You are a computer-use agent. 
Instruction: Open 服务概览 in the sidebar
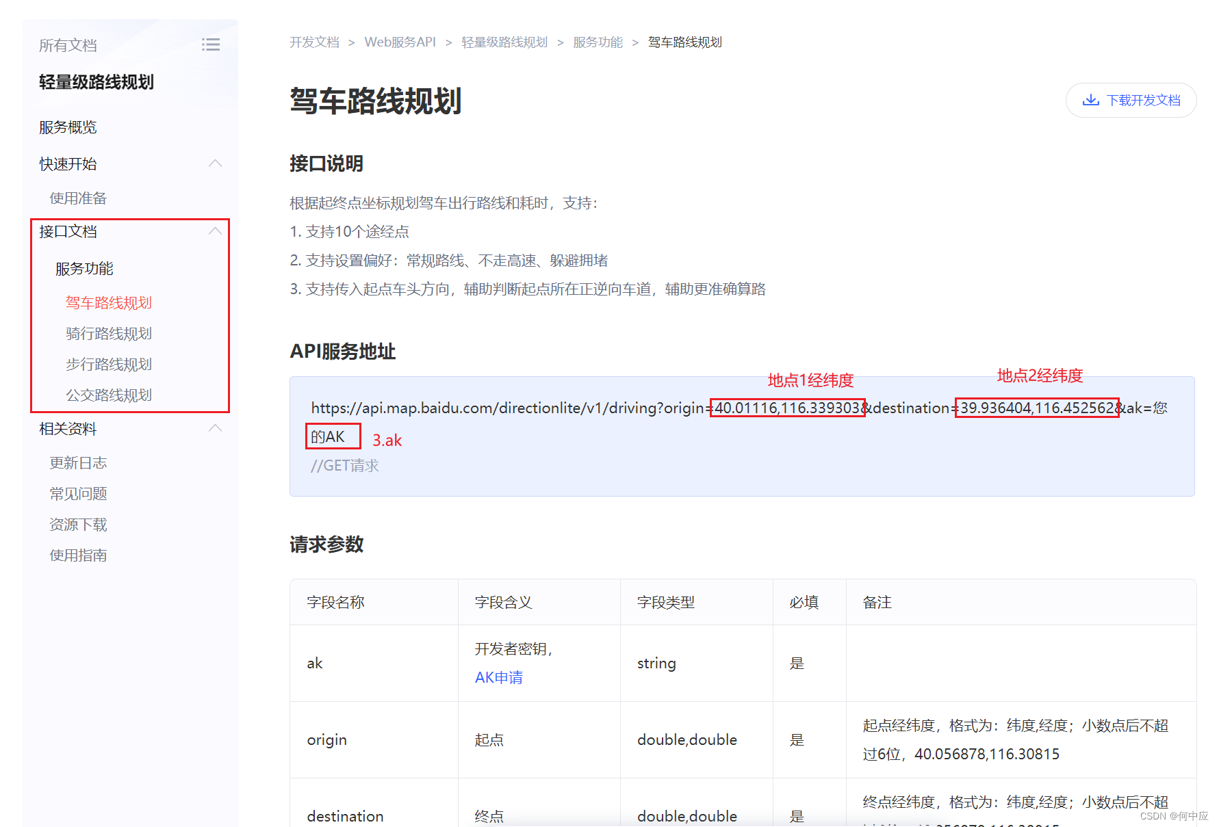pyautogui.click(x=68, y=127)
